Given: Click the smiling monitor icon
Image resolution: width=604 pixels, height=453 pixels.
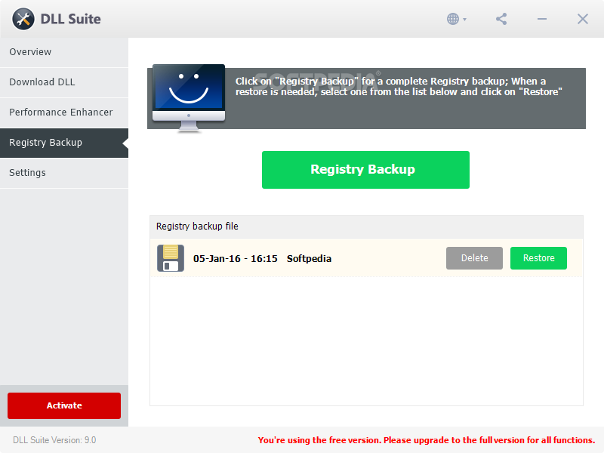Looking at the screenshot, I should point(189,98).
